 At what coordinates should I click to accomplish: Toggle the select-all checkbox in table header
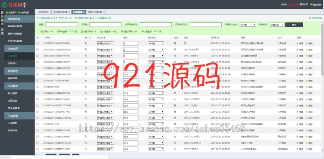point(37,37)
